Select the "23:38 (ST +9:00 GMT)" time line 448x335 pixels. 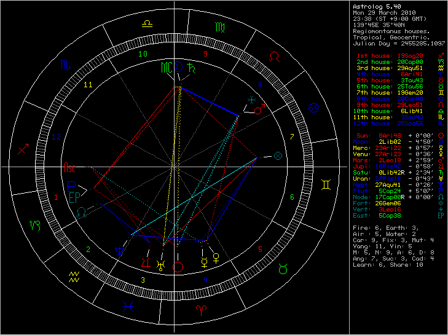click(x=390, y=19)
